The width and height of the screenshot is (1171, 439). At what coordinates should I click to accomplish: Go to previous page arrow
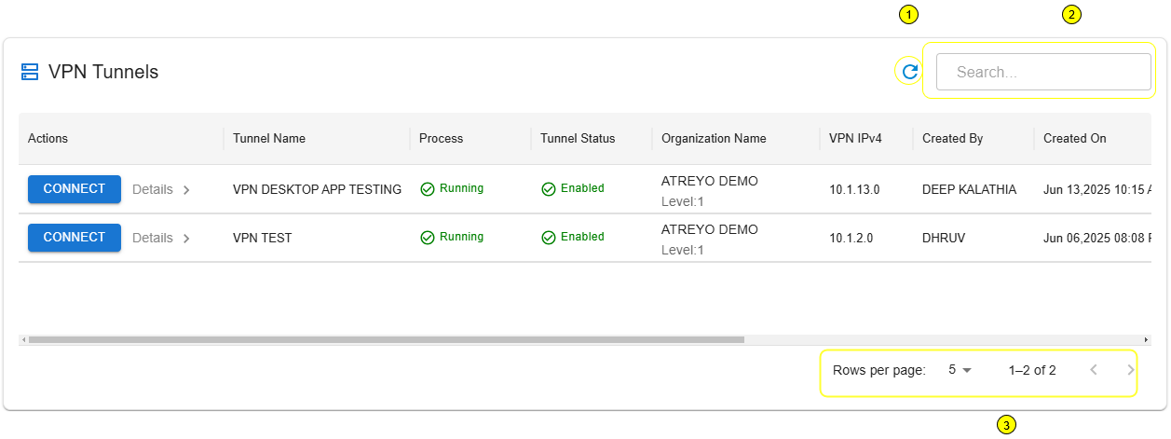pos(1094,370)
